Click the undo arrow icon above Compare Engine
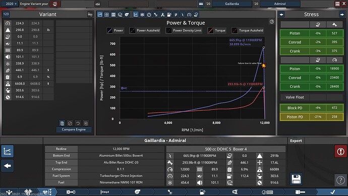348x196 pixels. 78,123
